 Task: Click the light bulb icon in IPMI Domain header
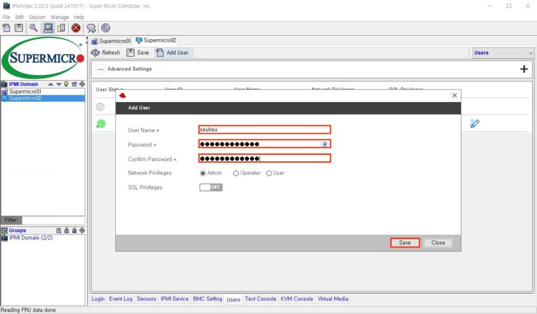click(x=66, y=84)
